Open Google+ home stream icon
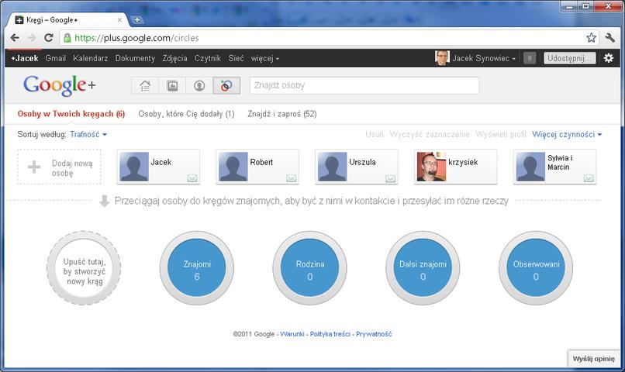 (145, 85)
